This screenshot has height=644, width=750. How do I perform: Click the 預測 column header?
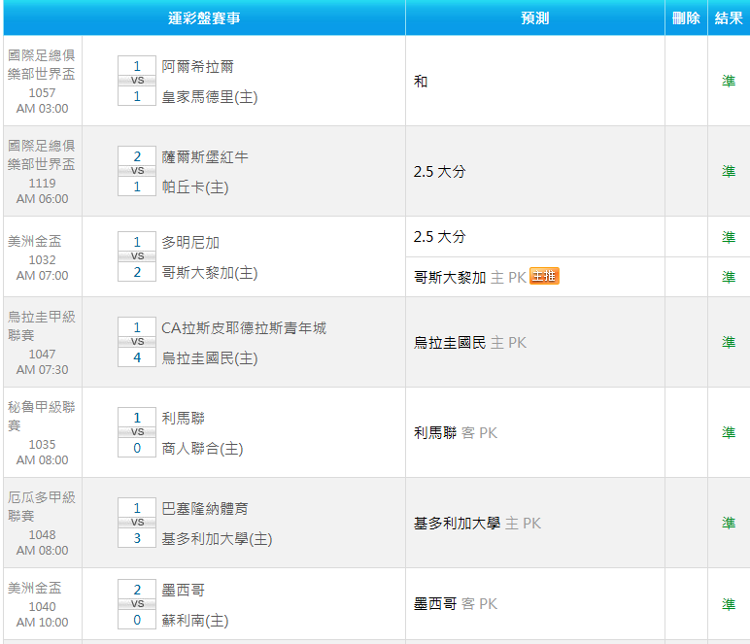coord(534,18)
